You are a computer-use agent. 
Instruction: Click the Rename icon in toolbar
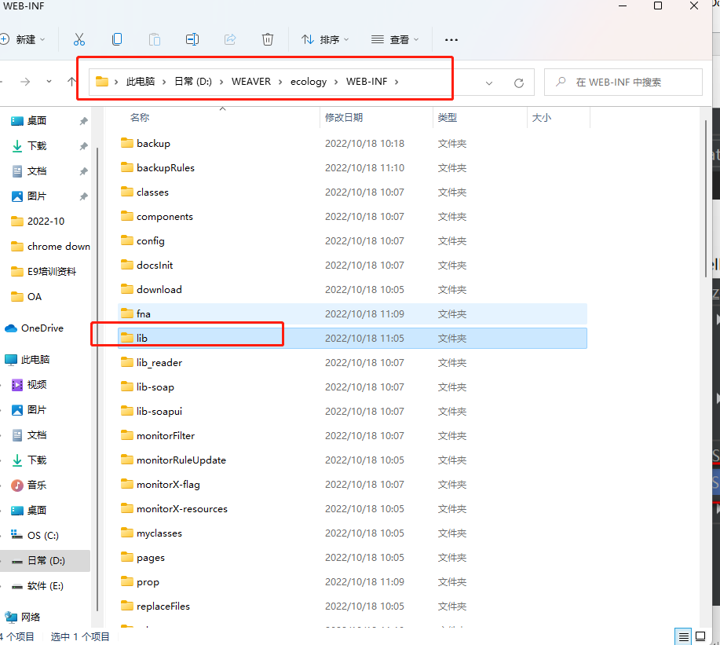pyautogui.click(x=192, y=39)
